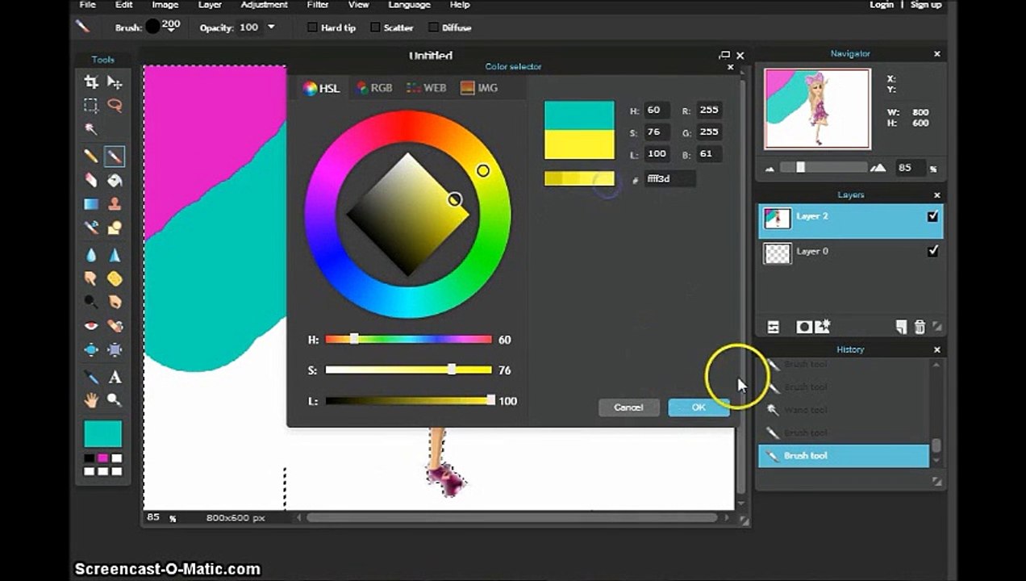Toggle Layer 0 visibility checkbox
Viewport: 1026px width, 581px height.
pos(933,251)
